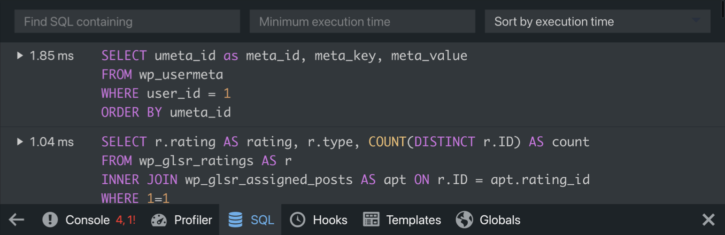Close the debug panel with X
Screen dimensions: 725x235
coord(708,219)
